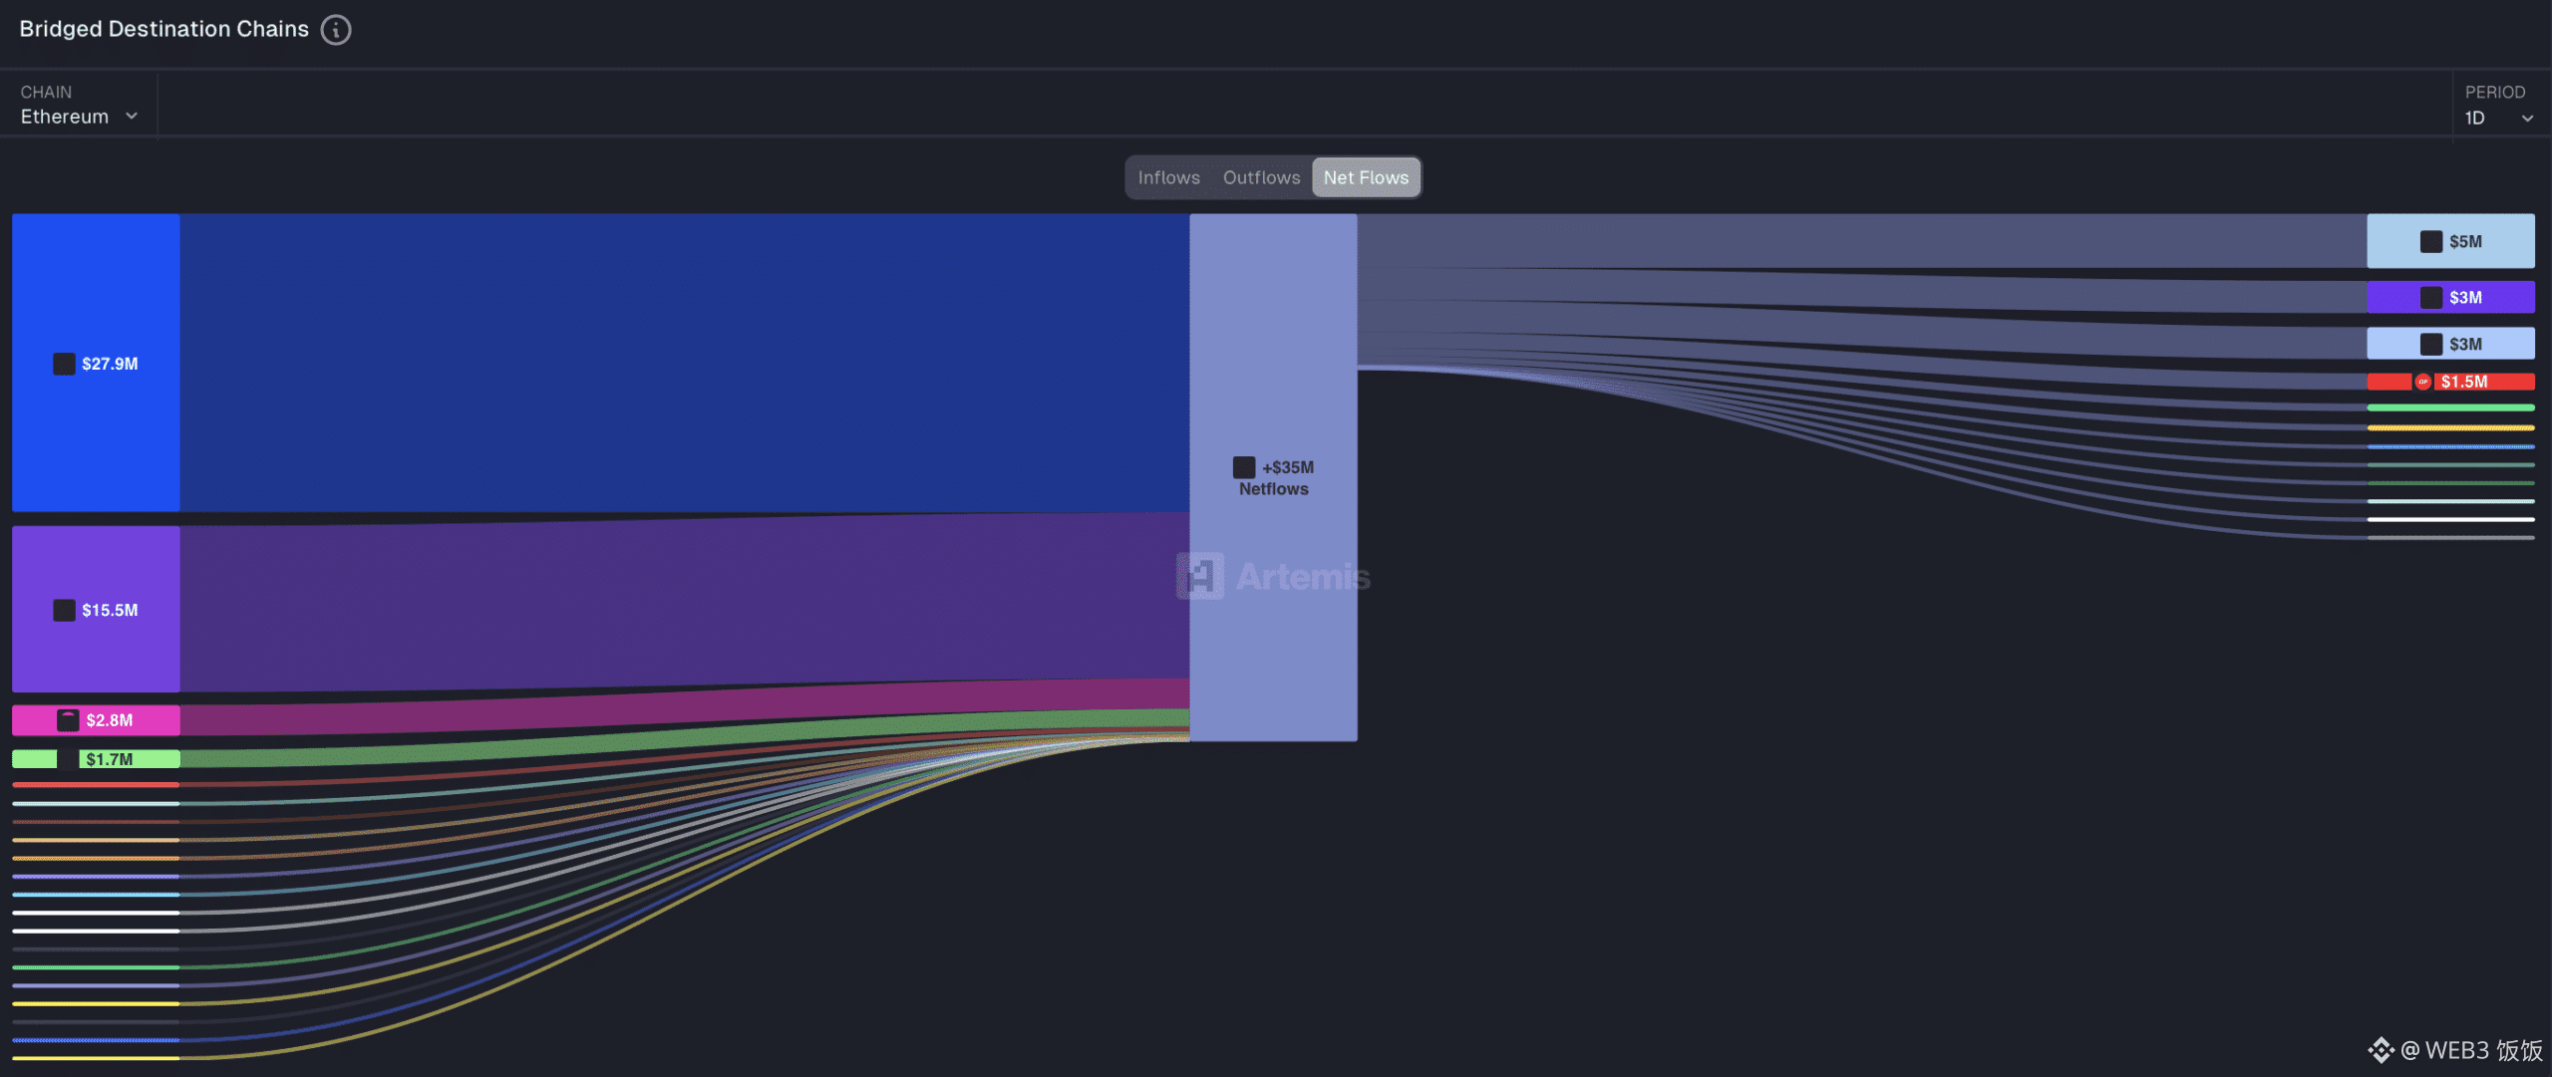The height and width of the screenshot is (1077, 2552).
Task: Click the icon in purple $3M node
Action: 2430,297
